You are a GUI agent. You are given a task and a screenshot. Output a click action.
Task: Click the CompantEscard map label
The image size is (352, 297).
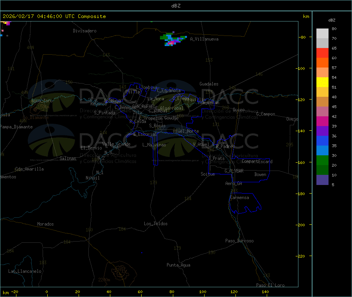coord(257,161)
